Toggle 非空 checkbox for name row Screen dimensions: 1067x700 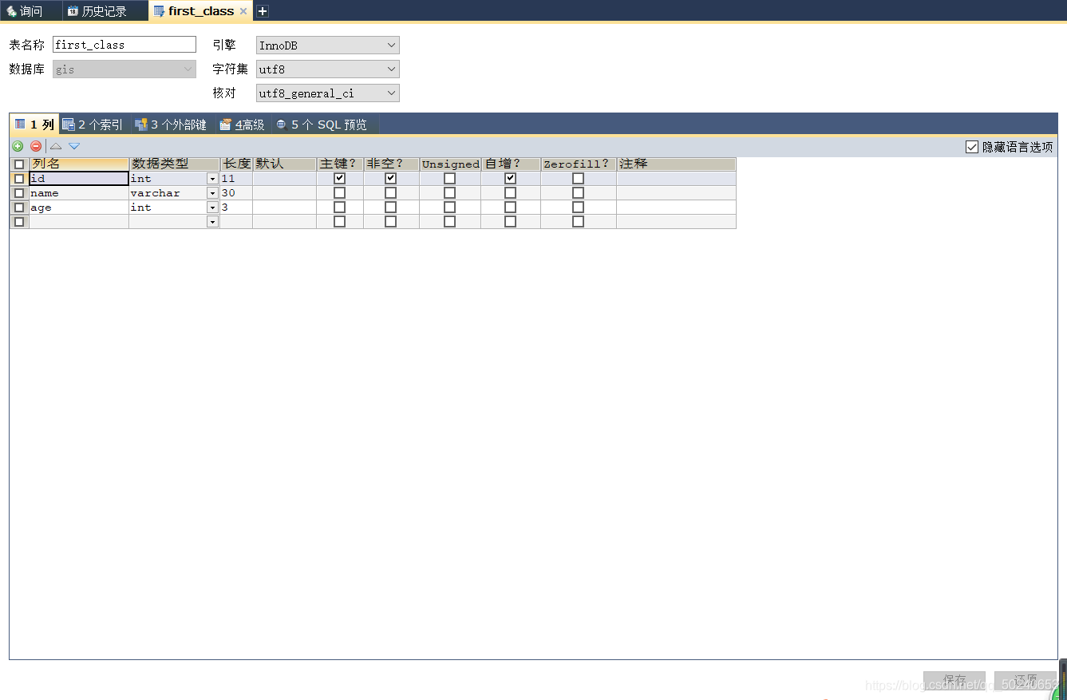(x=391, y=193)
